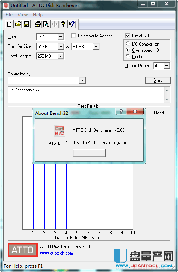Print results with the printer icon

(38, 24)
